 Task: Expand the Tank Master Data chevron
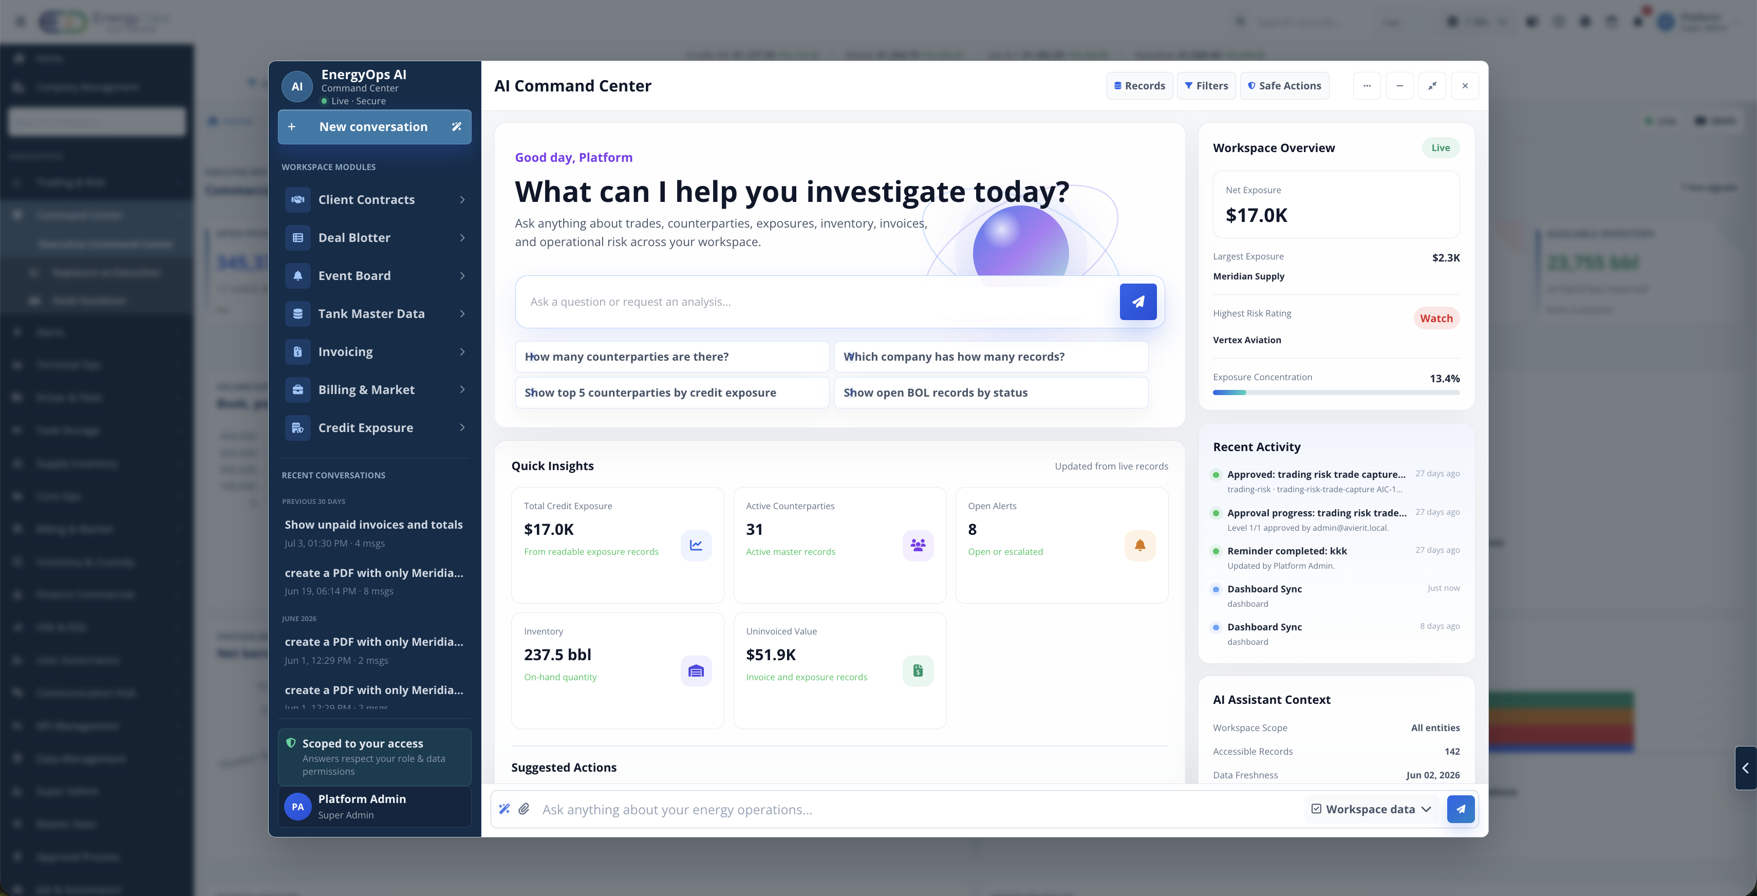(462, 314)
